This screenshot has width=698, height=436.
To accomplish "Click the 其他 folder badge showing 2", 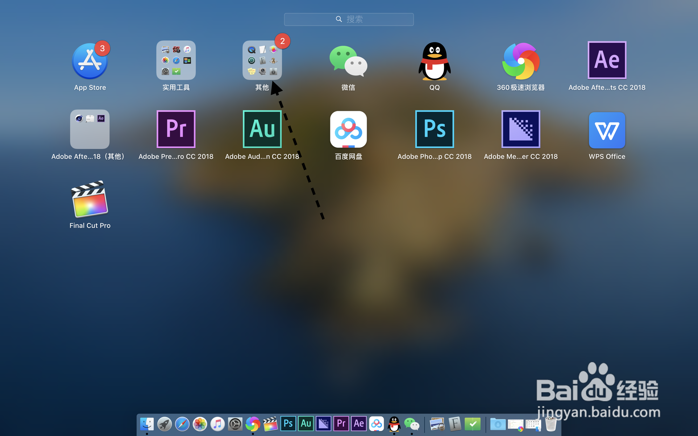I will pyautogui.click(x=282, y=41).
